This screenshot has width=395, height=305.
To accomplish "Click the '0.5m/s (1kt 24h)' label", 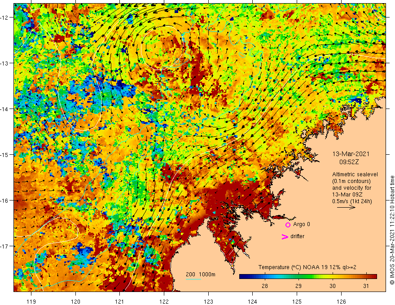I will click(352, 201).
